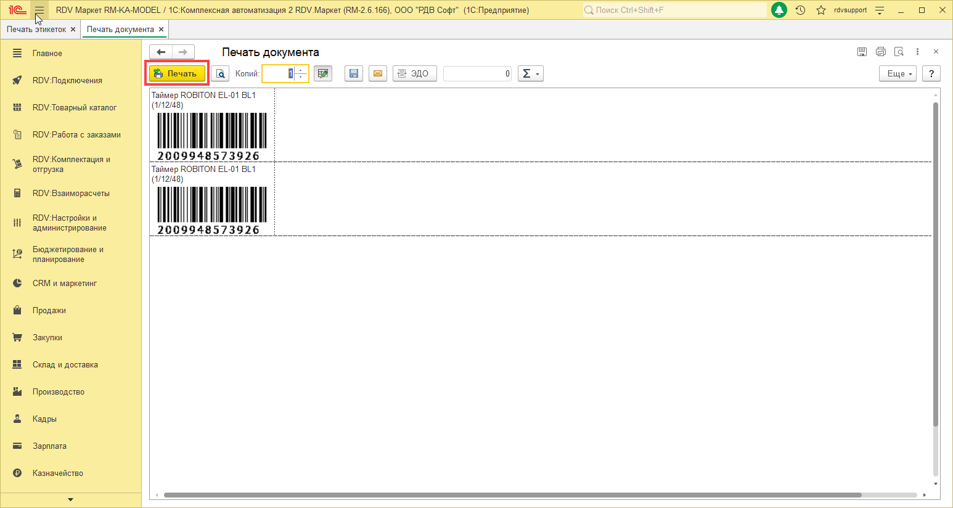Click the ЭДО button
Viewport: 953px width, 508px height.
pos(415,73)
